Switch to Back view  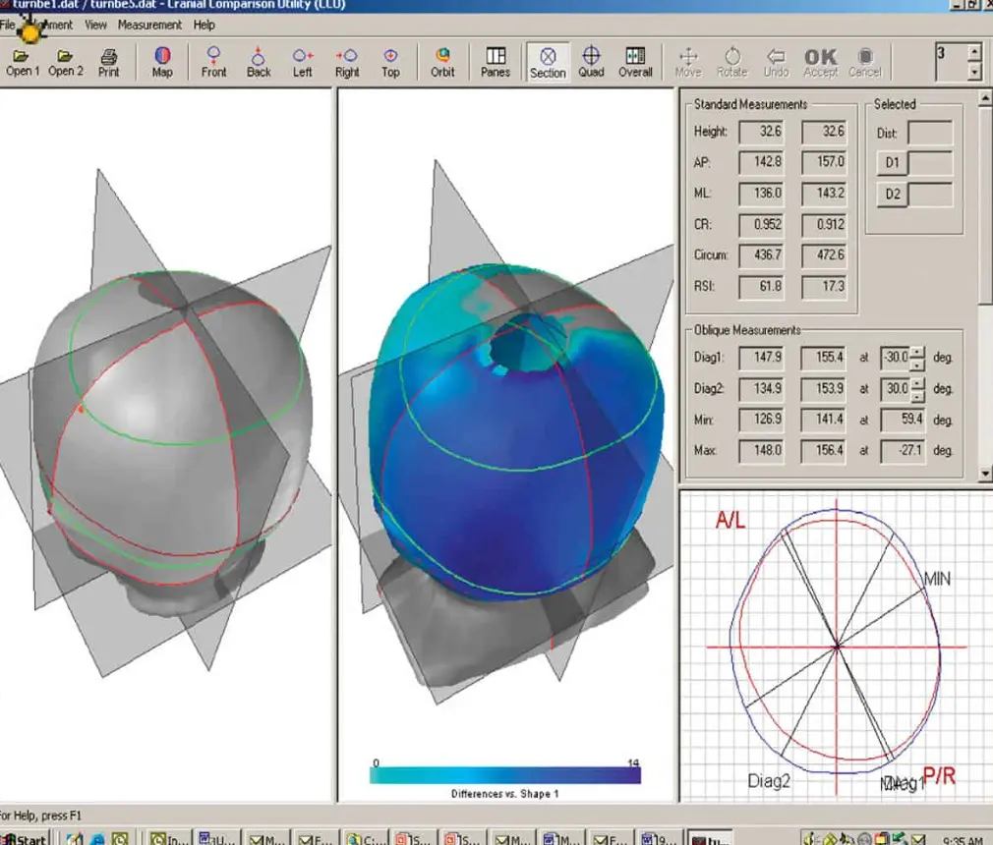(259, 61)
